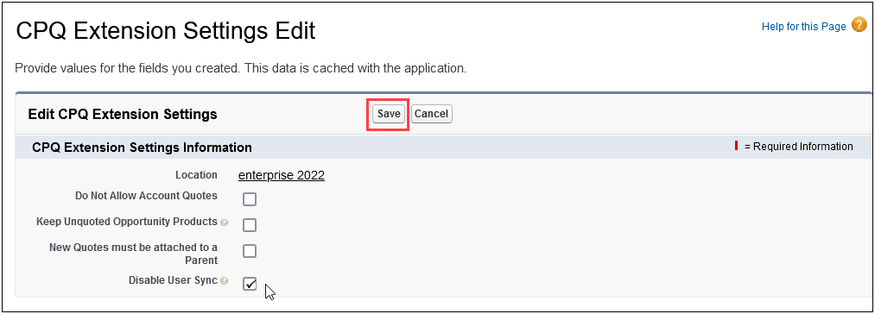
Task: Click the Do Not Allow Account Quotes label
Action: [146, 196]
